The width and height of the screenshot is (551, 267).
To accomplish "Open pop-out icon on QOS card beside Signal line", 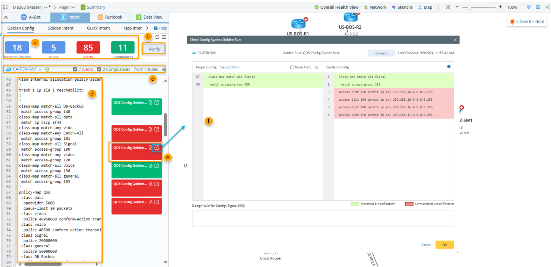I will pyautogui.click(x=157, y=148).
